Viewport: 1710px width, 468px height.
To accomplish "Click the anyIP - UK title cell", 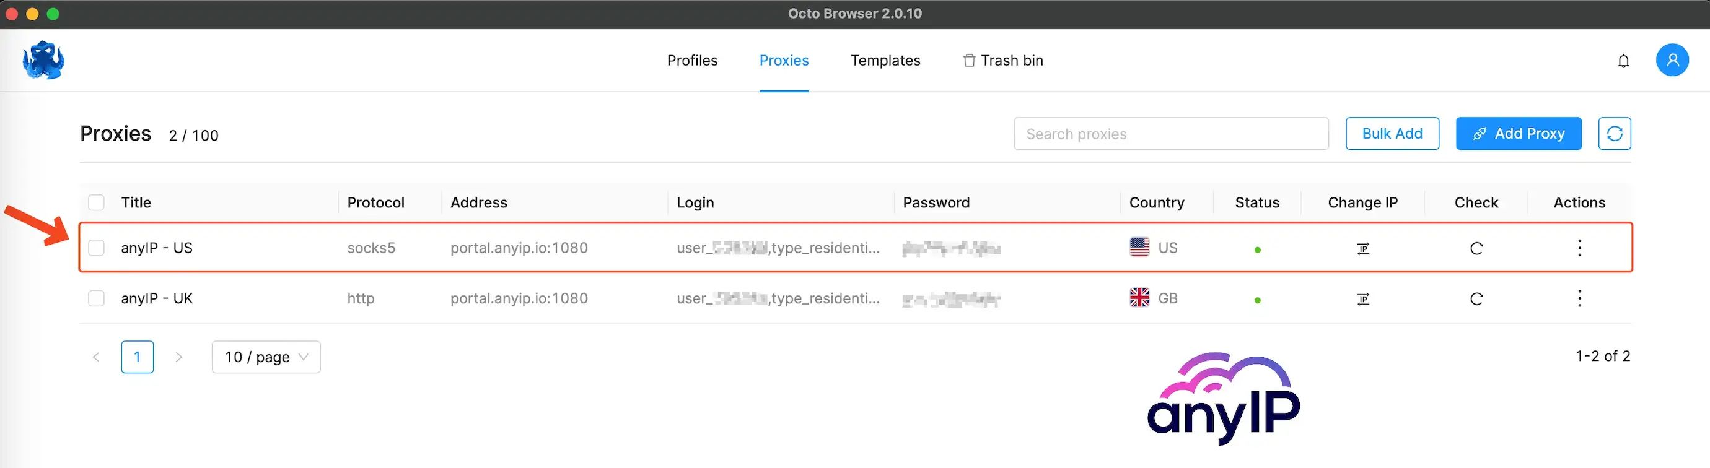I will (157, 298).
